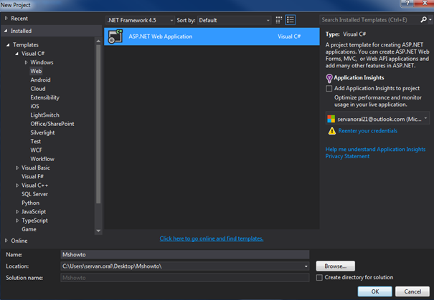Select the iOS template category
The width and height of the screenshot is (434, 300).
(34, 106)
